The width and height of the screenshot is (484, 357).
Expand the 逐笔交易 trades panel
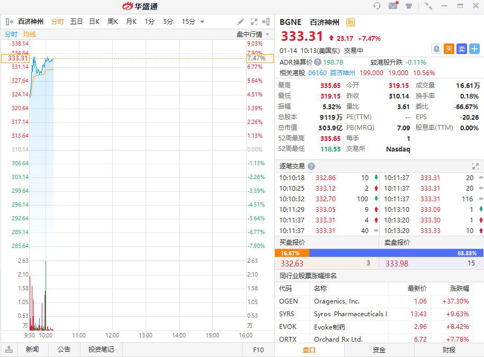click(476, 166)
